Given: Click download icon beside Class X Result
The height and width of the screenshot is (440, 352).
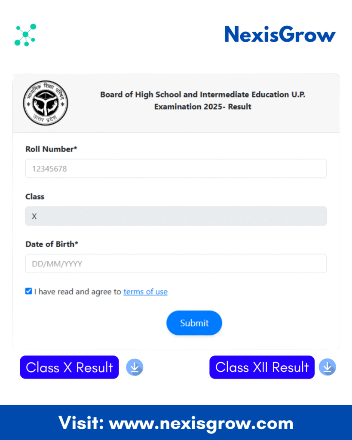Looking at the screenshot, I should (135, 367).
